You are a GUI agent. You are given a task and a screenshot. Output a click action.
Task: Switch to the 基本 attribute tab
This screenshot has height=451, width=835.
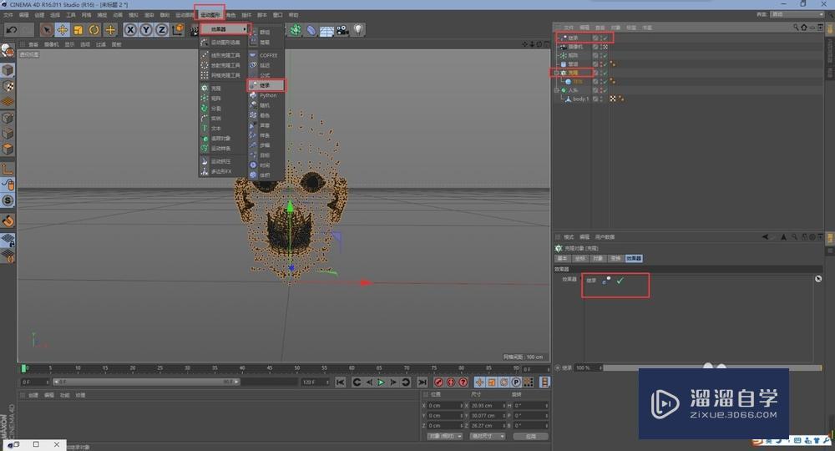562,258
